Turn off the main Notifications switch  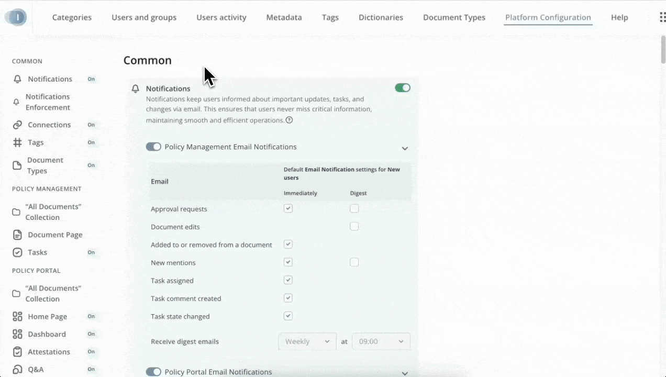[x=403, y=88]
